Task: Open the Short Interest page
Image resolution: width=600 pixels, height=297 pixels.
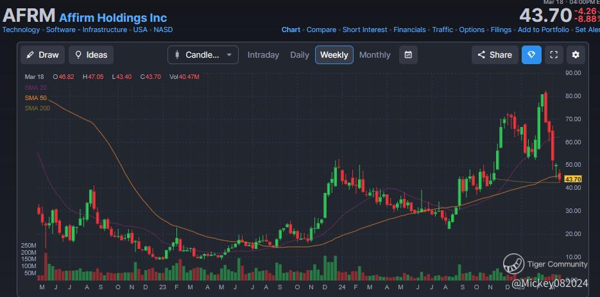Action: pyautogui.click(x=364, y=30)
